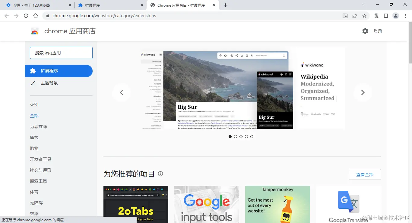Click the lock icon in address bar
This screenshot has height=223, width=412.
click(47, 16)
